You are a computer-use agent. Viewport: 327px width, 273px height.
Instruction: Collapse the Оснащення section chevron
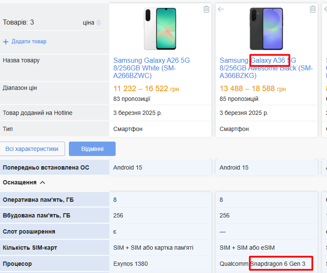pyautogui.click(x=43, y=183)
